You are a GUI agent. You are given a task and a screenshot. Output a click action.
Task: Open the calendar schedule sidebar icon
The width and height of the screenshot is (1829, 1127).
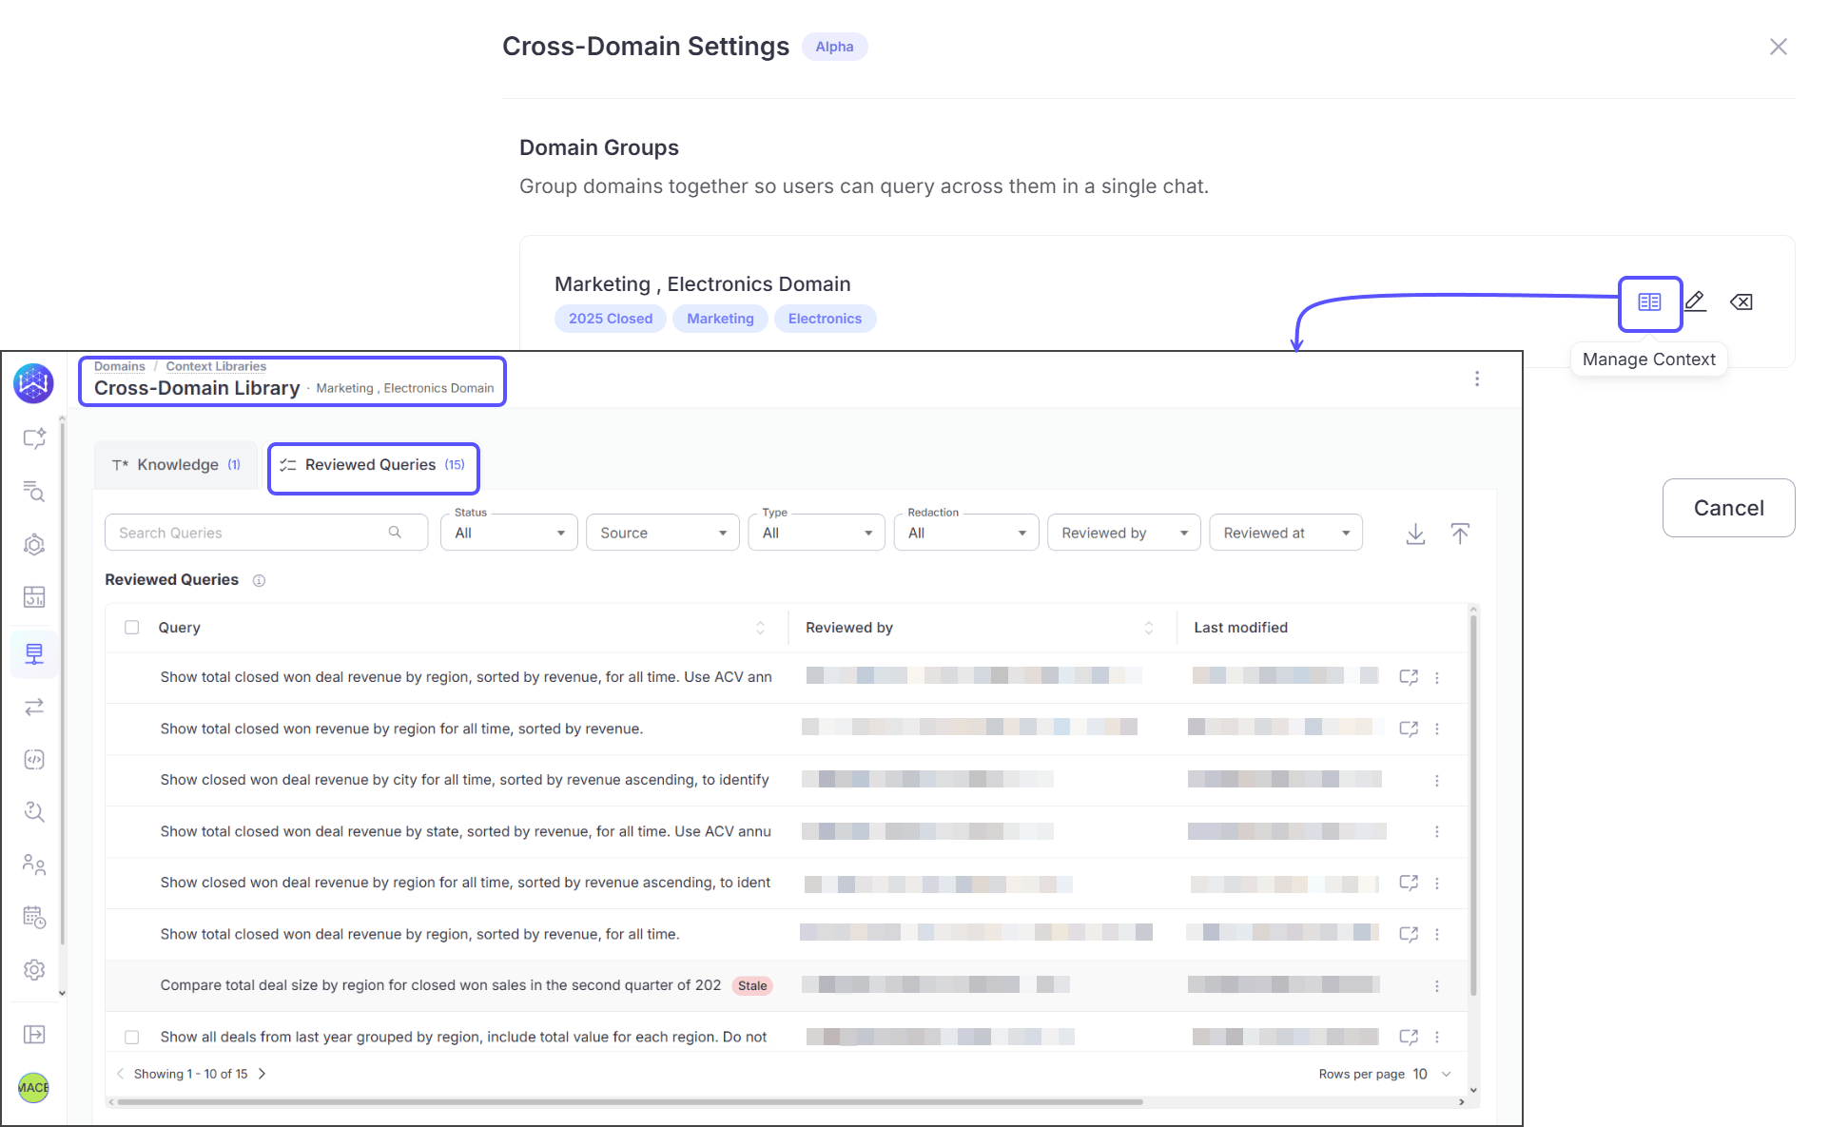pos(34,917)
